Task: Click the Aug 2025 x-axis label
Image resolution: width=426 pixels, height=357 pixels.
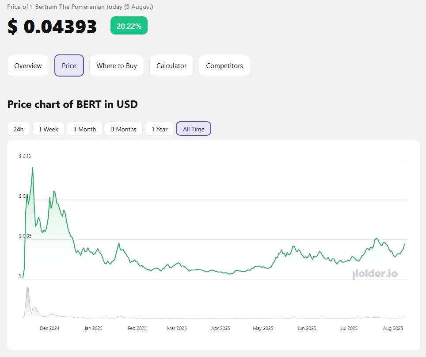Action: tap(393, 328)
